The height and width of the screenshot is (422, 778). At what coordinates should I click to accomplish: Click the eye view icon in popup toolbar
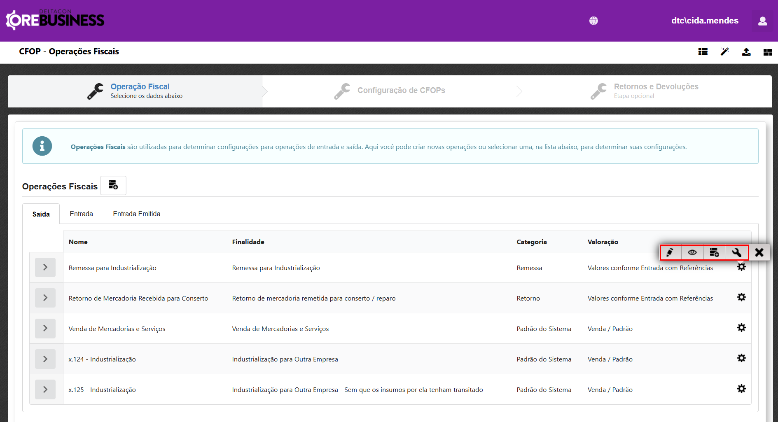click(692, 252)
